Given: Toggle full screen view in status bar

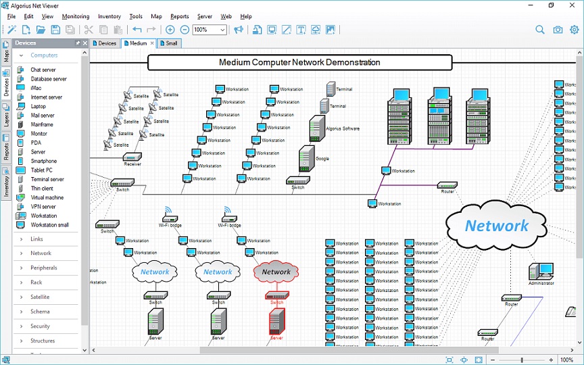Looking at the screenshot, I should click(479, 360).
